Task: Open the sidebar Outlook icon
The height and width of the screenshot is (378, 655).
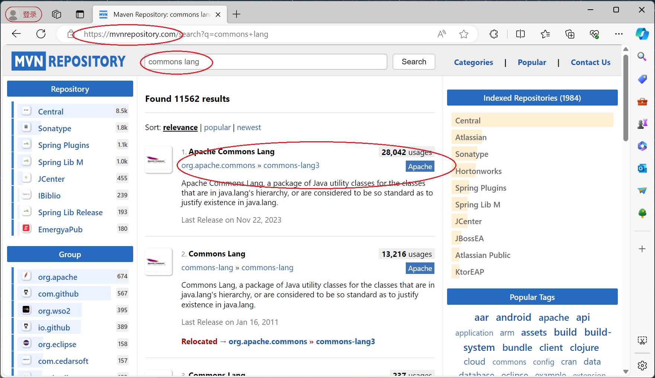Action: (x=642, y=168)
